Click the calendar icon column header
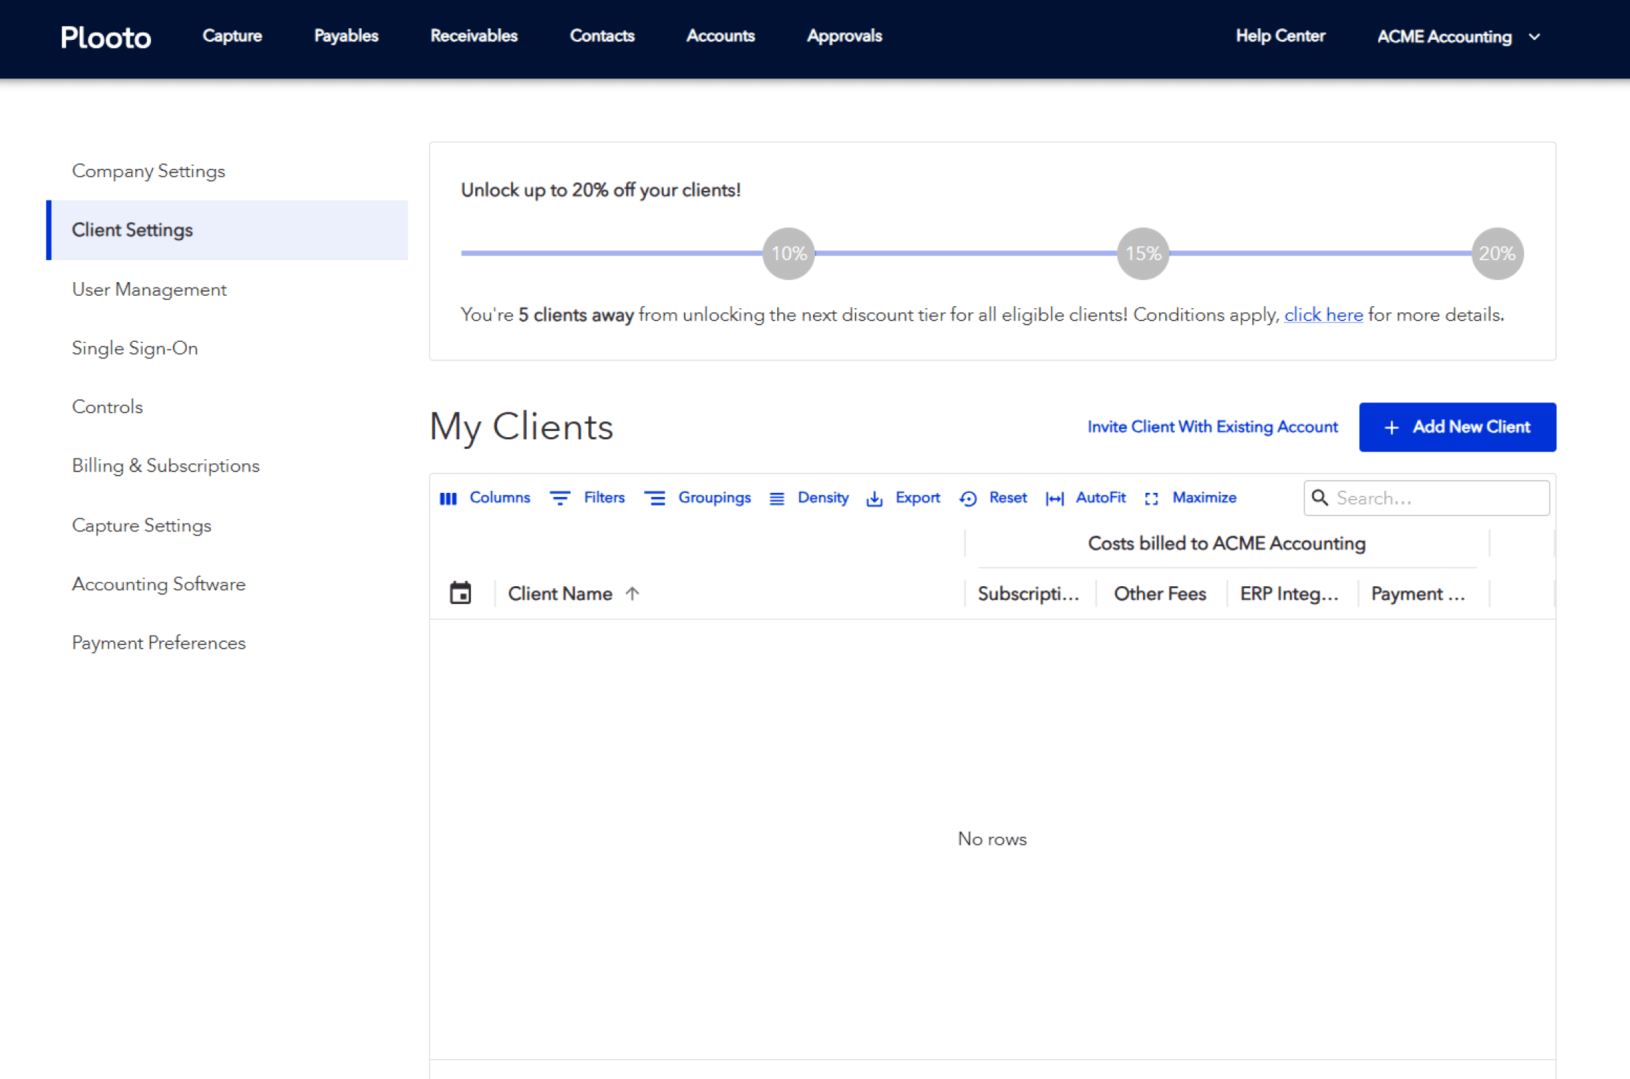This screenshot has width=1630, height=1079. (x=460, y=593)
